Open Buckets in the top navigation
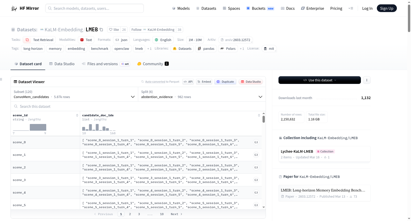Image resolution: width=411 pixels, height=221 pixels. tap(260, 8)
